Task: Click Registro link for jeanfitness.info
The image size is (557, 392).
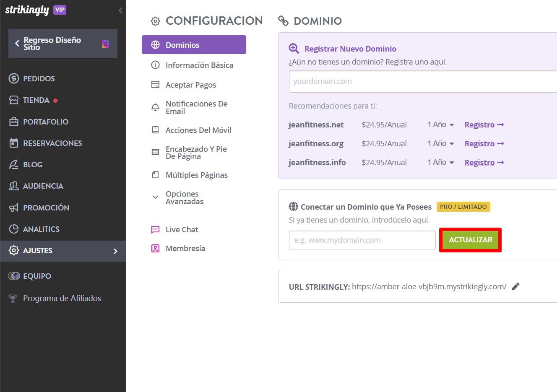Action: [484, 162]
